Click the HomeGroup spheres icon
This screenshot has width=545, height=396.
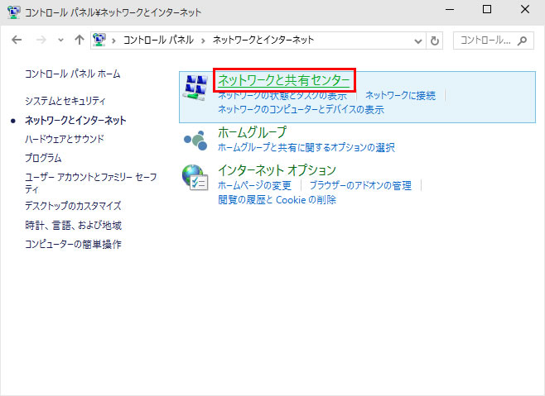[x=195, y=141]
